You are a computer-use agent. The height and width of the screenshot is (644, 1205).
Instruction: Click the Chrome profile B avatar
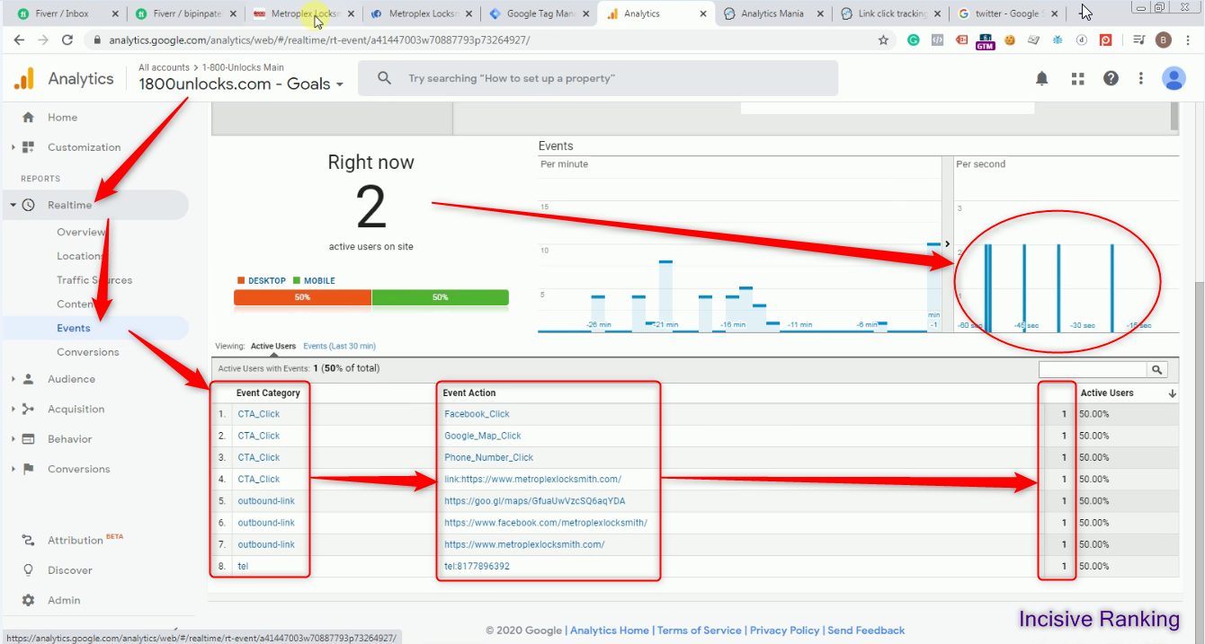1164,40
